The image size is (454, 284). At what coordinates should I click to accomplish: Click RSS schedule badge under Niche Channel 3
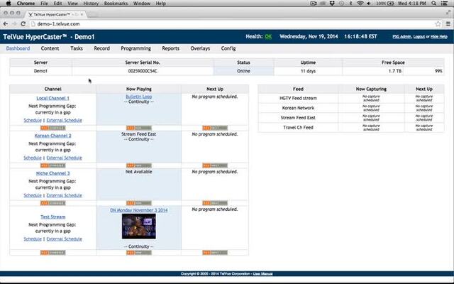tap(52, 202)
